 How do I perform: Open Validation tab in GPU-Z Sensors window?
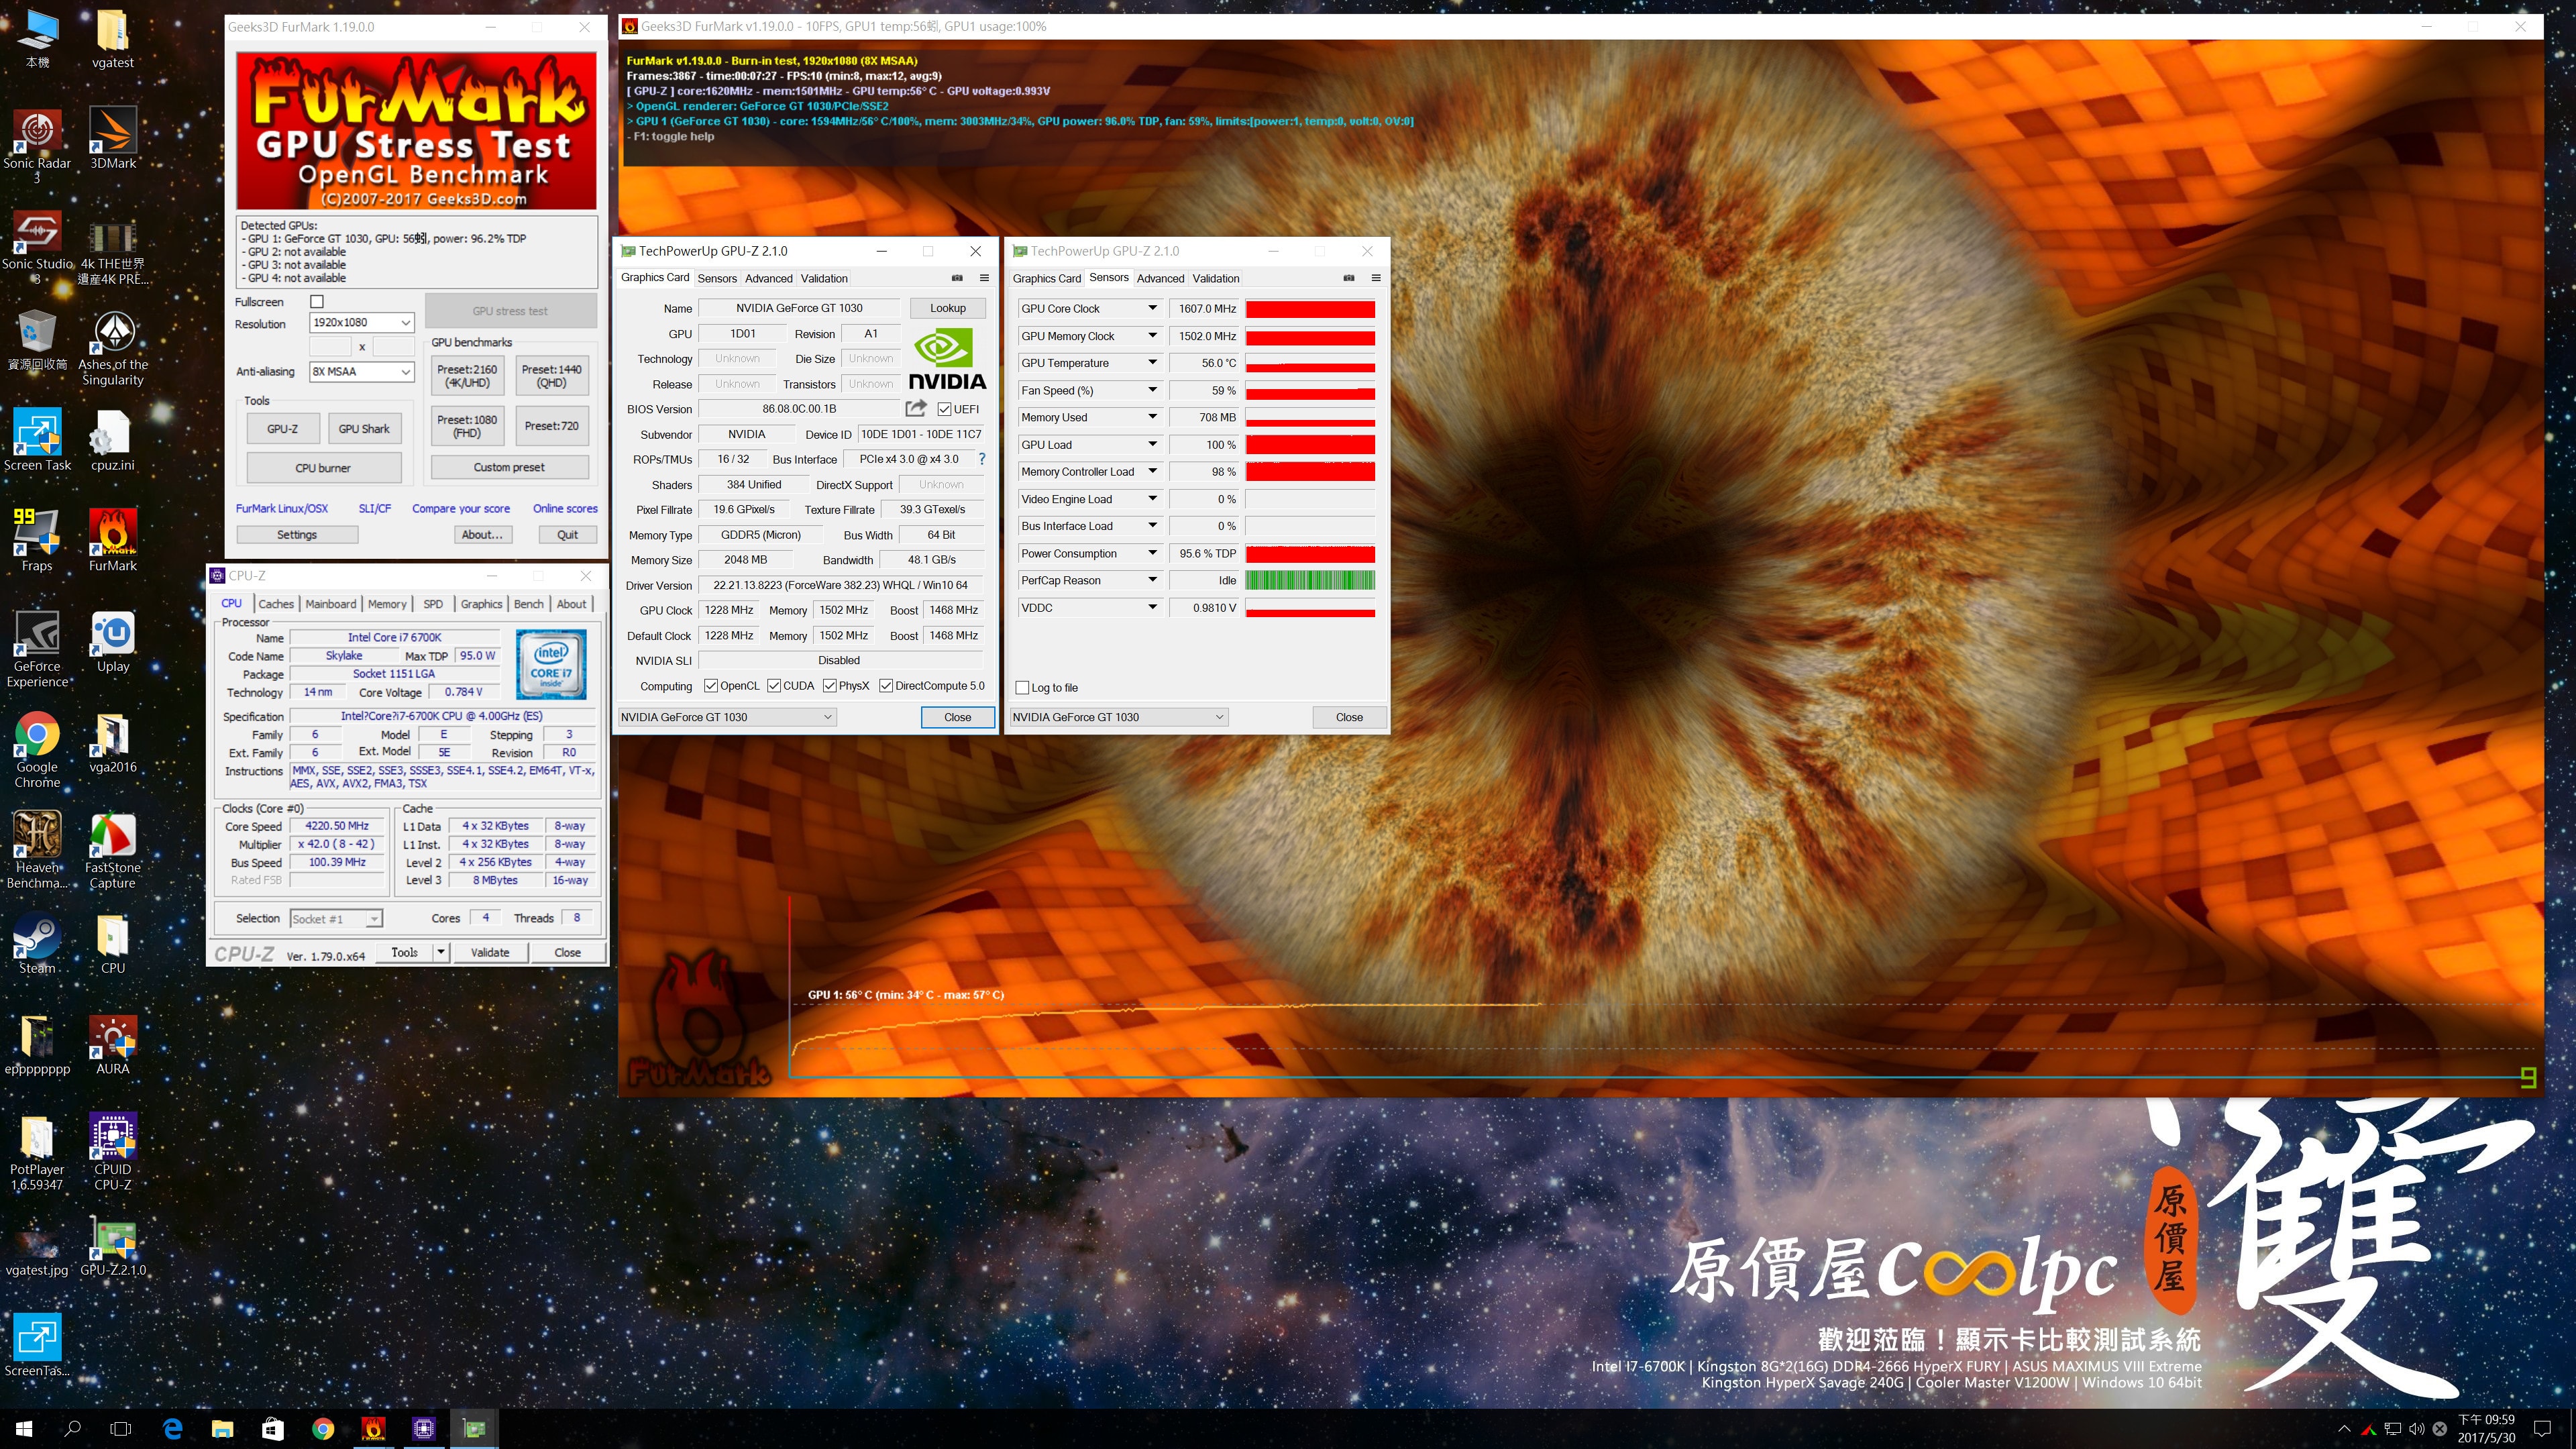1216,278
